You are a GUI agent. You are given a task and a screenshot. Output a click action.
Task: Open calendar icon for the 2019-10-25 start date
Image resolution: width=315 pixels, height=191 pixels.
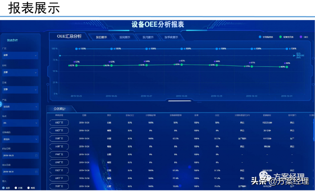click(36, 155)
